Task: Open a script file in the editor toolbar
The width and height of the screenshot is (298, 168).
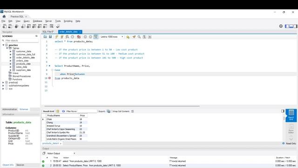Action: coord(45,37)
